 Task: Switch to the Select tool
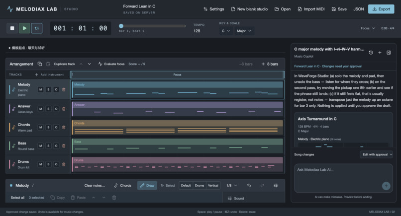click(168, 186)
